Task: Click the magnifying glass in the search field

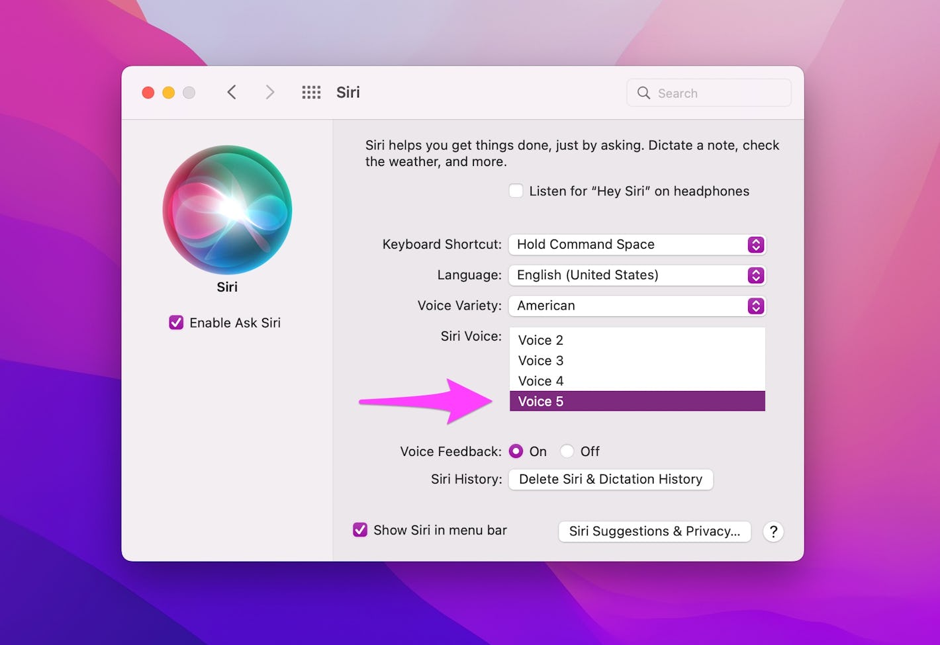Action: coord(643,93)
